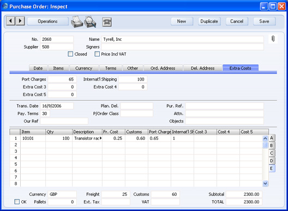Select row number 2 in grid

point(16,145)
